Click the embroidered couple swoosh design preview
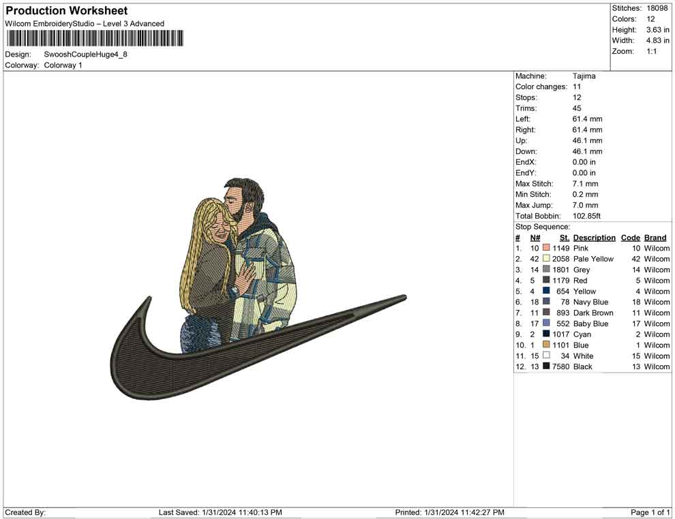675x519 pixels. point(258,289)
